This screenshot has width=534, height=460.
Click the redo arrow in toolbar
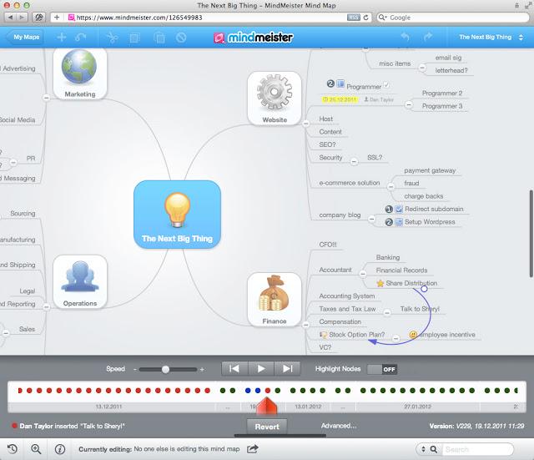[428, 37]
